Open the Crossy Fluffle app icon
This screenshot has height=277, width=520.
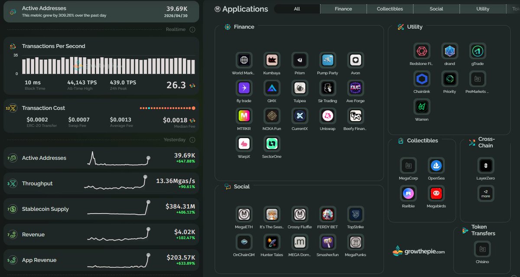(x=299, y=214)
